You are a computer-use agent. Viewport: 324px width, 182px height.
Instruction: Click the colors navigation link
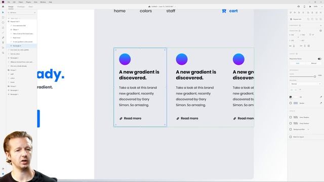146,11
